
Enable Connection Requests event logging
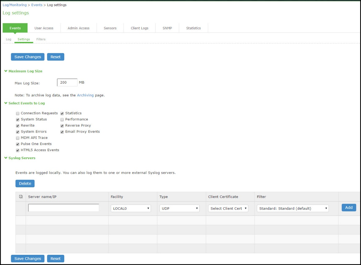click(x=18, y=113)
